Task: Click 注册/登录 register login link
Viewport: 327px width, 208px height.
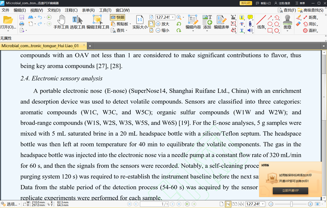Action: (282, 3)
